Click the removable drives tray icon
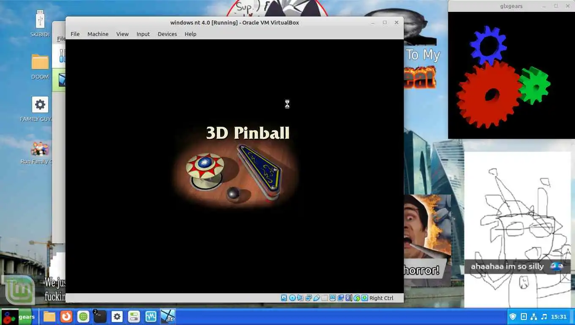The width and height of the screenshot is (575, 325). [523, 317]
